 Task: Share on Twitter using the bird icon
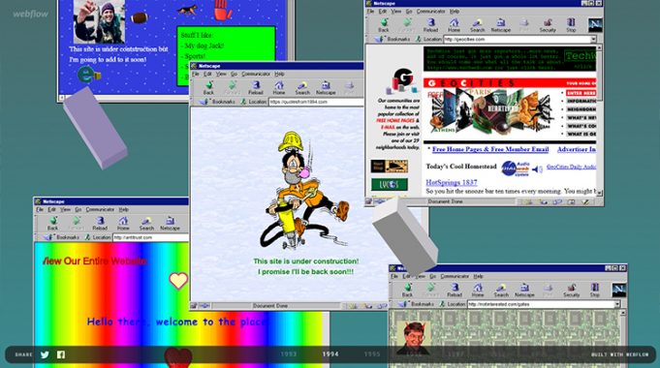pyautogui.click(x=45, y=354)
